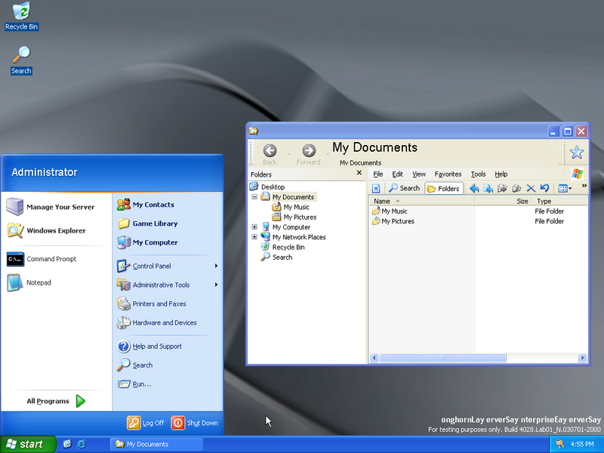Viewport: 604px width, 453px height.
Task: Close the Folders pane with its X
Action: click(x=359, y=174)
